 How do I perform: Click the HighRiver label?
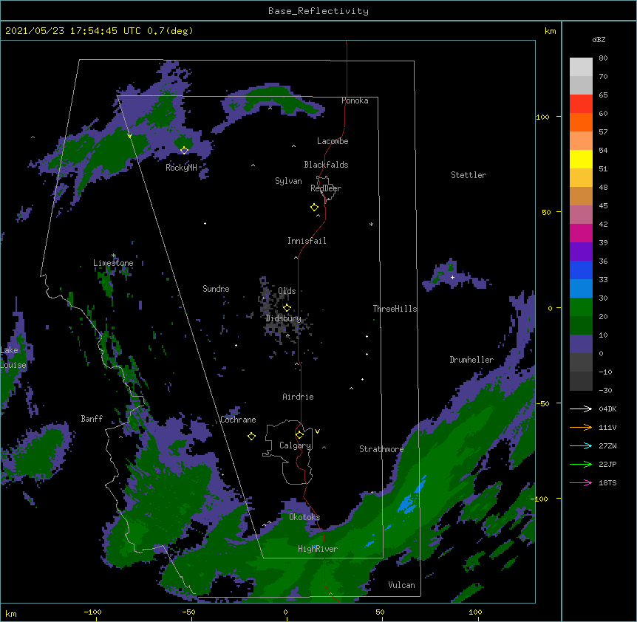318,549
